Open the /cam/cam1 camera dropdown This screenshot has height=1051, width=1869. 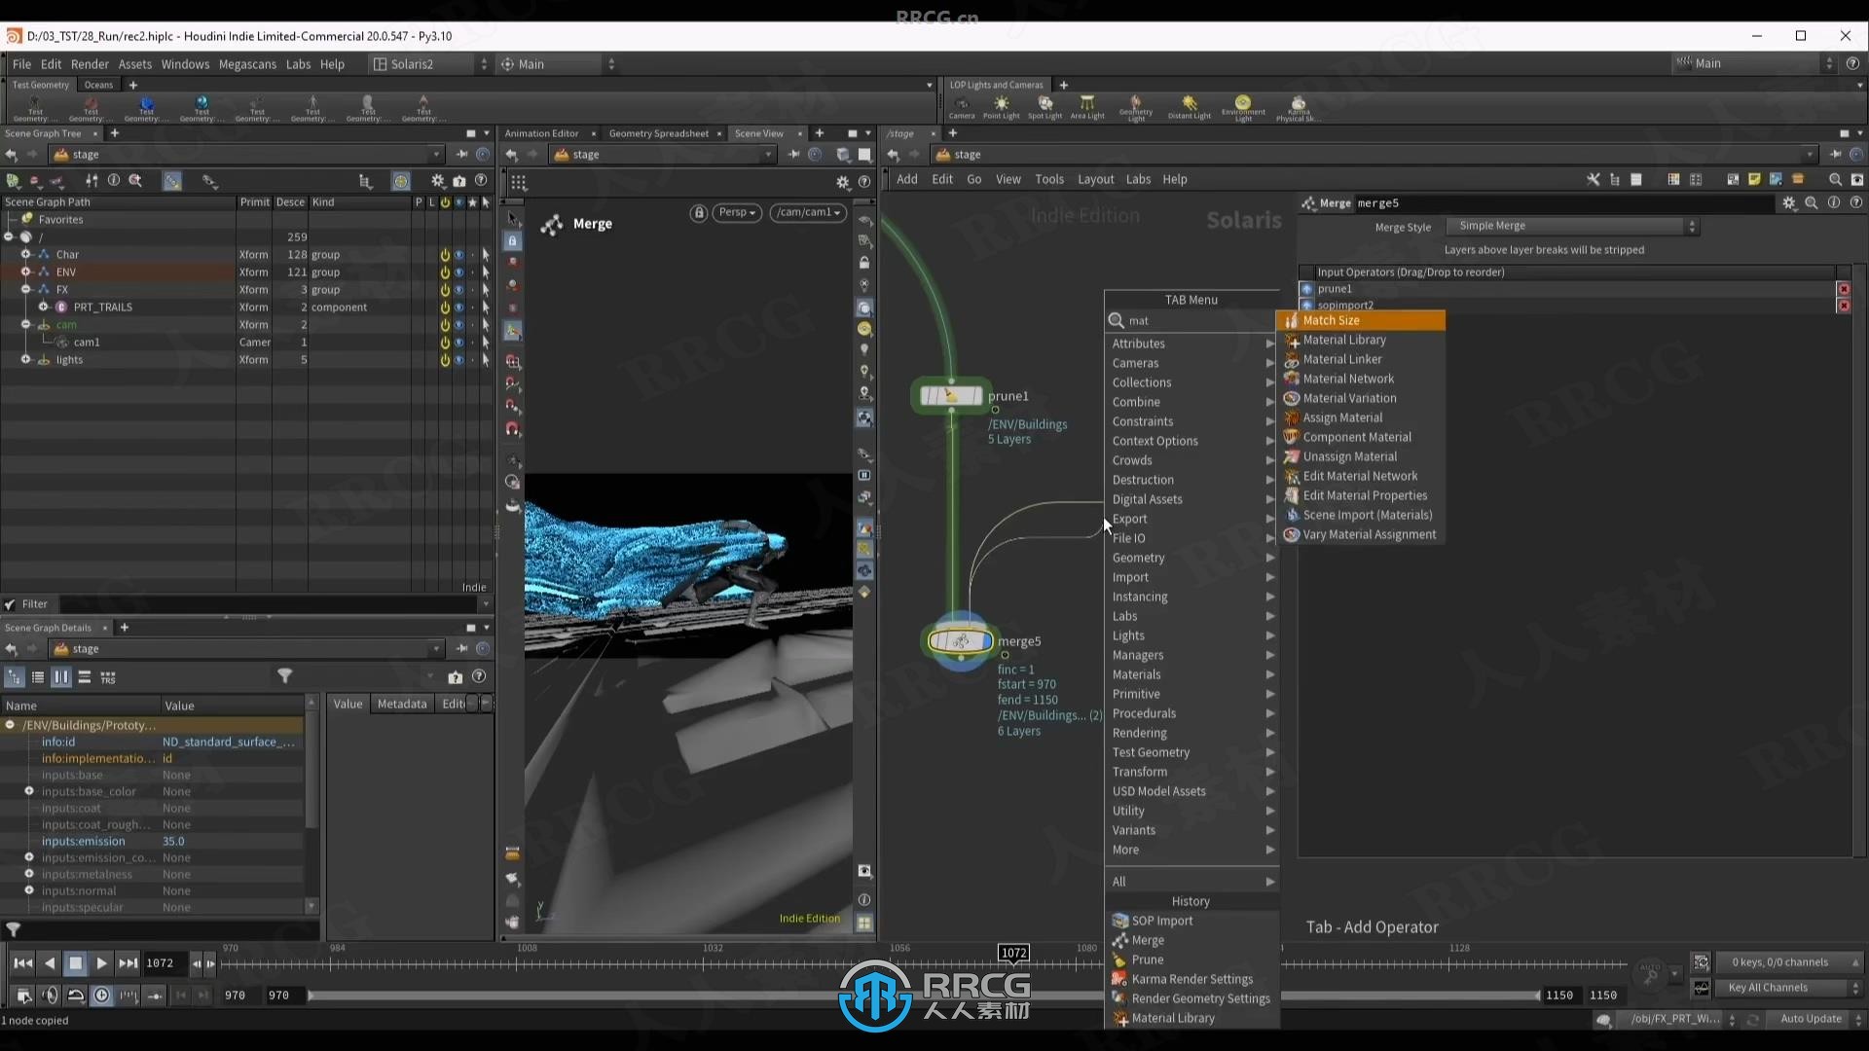coord(808,212)
